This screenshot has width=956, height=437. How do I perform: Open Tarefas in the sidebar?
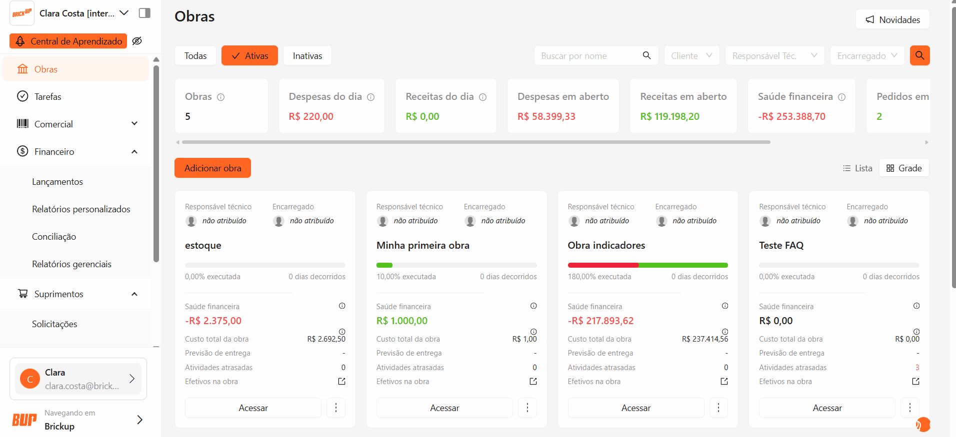47,97
